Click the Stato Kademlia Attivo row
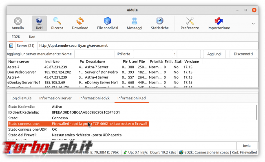 (x=35, y=107)
